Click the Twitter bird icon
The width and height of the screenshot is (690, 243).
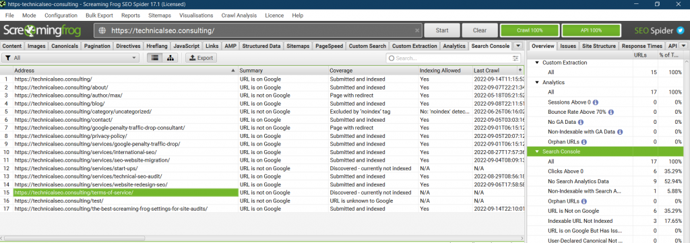point(680,30)
